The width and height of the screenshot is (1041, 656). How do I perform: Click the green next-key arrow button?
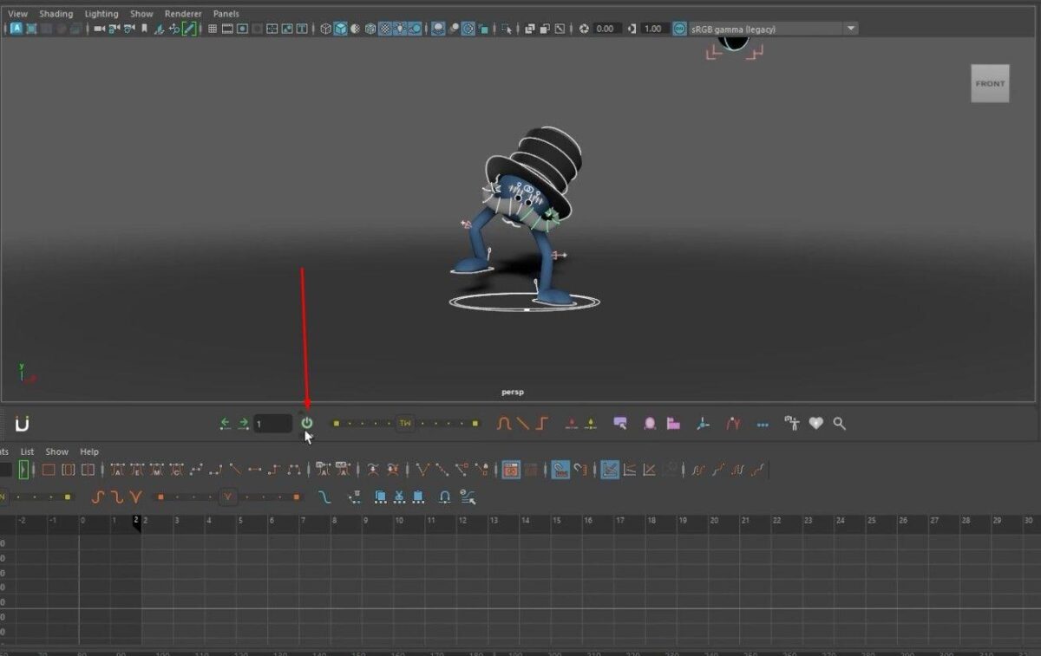pyautogui.click(x=243, y=423)
